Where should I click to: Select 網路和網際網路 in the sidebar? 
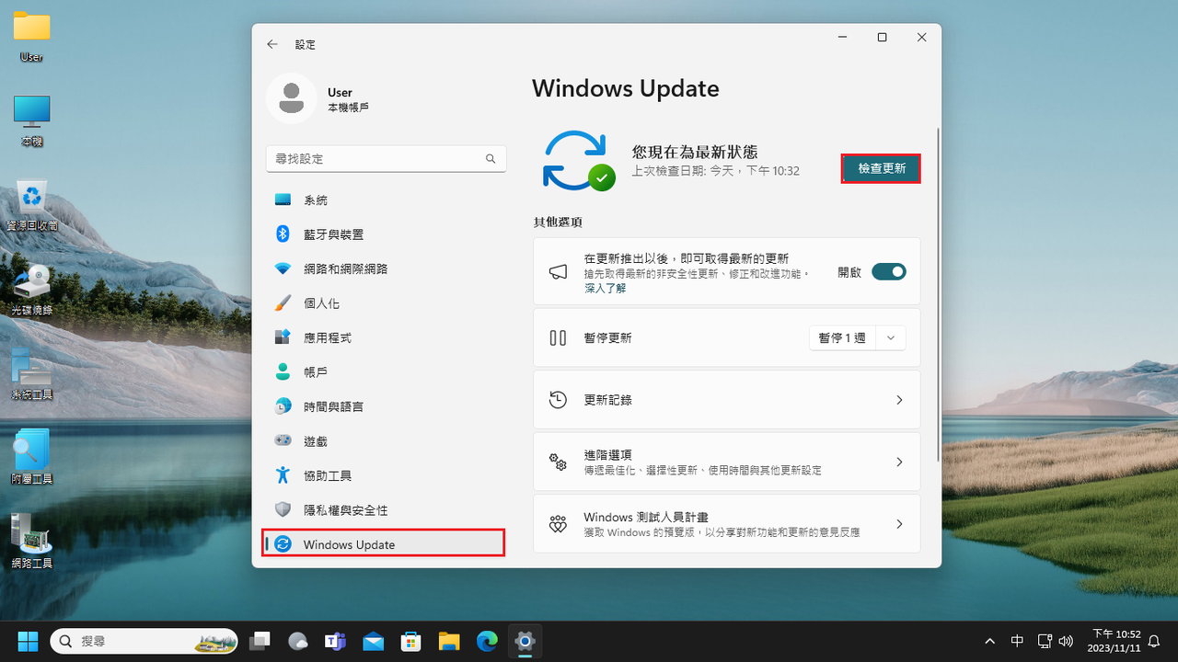[386, 268]
